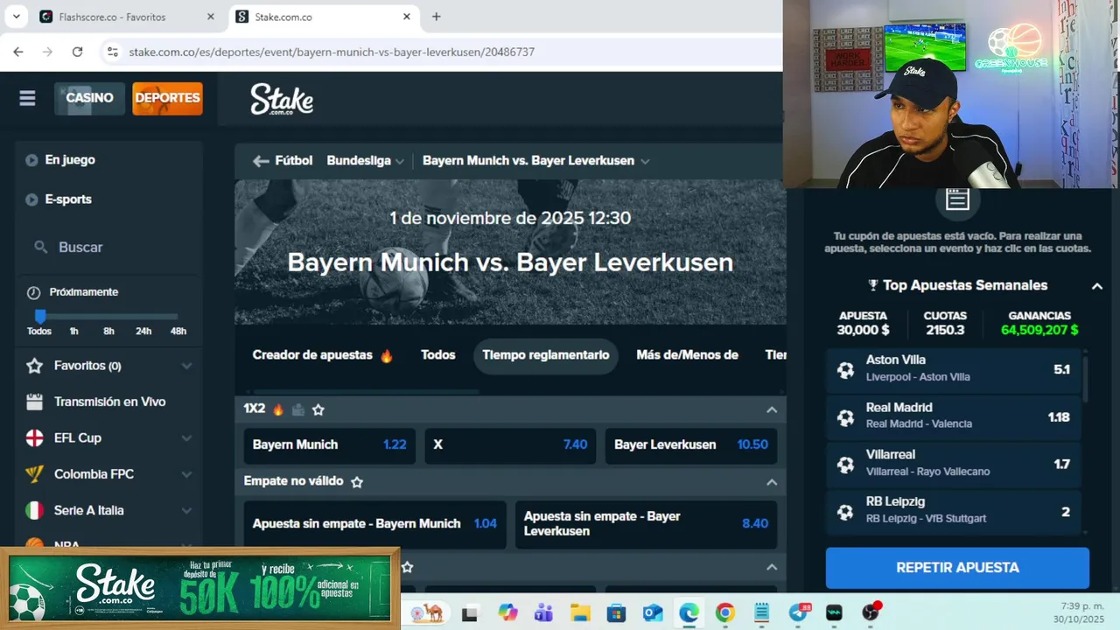Click the Serie A Italia flag icon
This screenshot has width=1120, height=630.
coord(35,510)
